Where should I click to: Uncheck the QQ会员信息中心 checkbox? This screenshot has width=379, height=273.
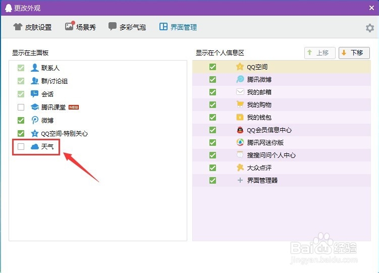tap(212, 130)
